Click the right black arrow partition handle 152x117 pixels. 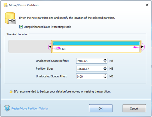142,47
